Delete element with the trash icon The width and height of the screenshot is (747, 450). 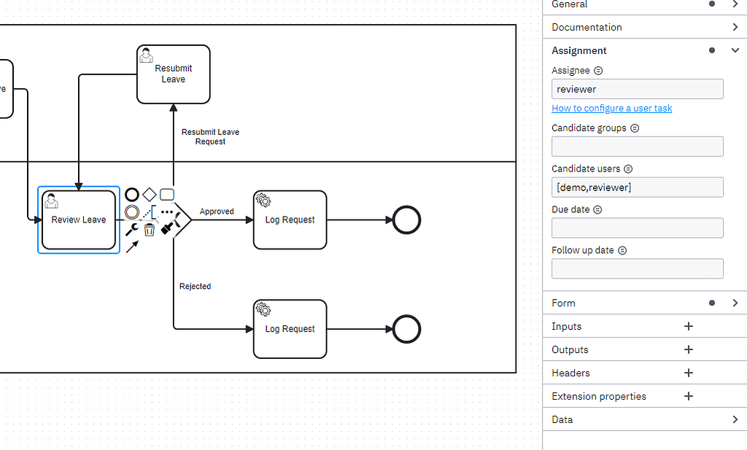coord(150,230)
